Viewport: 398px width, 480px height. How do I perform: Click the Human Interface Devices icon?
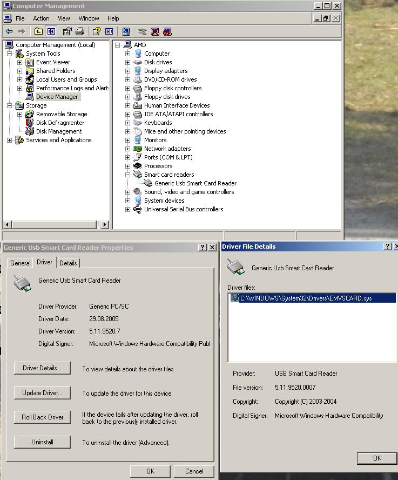point(138,105)
